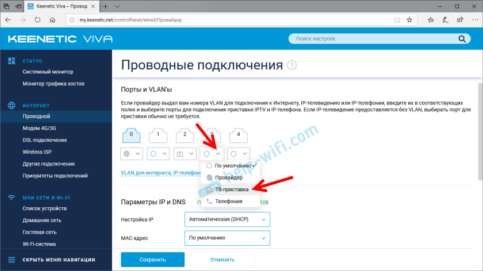483x271 pixels.
Task: Open 'Домашняя сеть' in sidebar
Action: (42, 220)
